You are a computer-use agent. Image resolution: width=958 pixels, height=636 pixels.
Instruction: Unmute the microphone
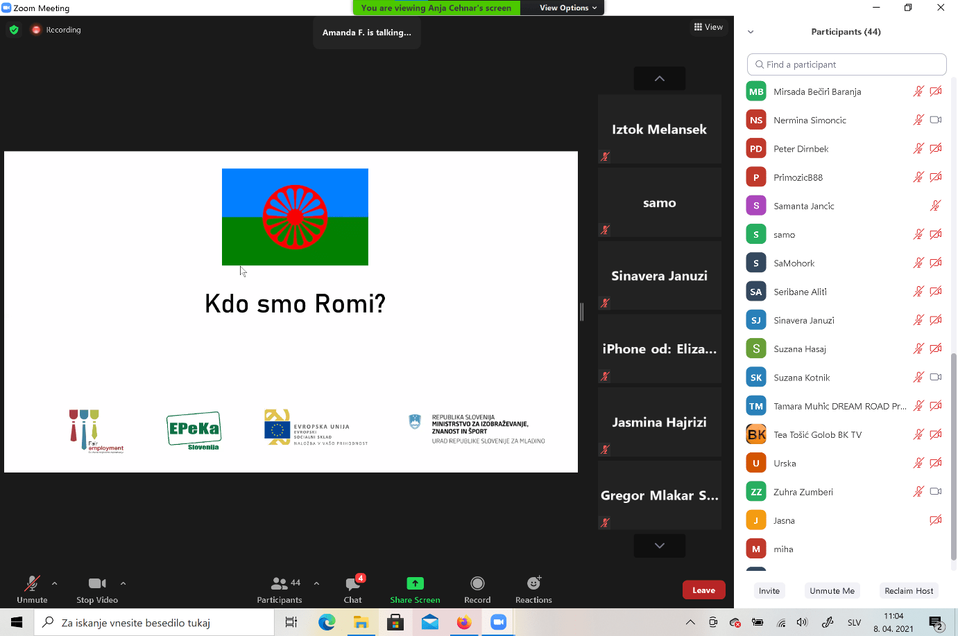pos(32,589)
